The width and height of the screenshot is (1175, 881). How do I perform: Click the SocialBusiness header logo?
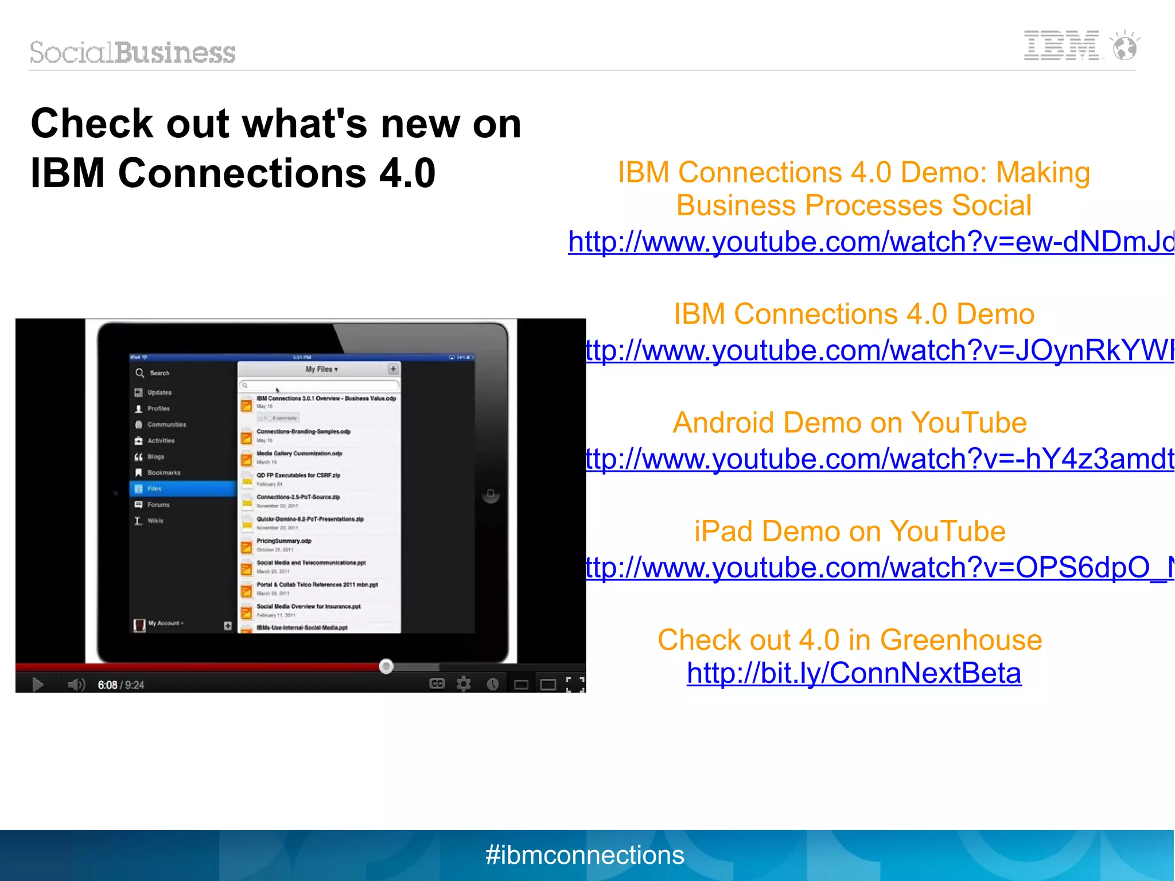click(x=133, y=52)
